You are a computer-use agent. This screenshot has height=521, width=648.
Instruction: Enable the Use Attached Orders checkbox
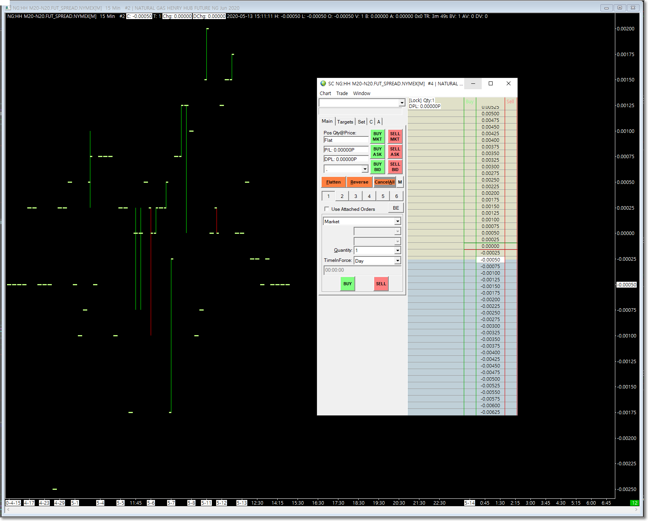click(x=327, y=209)
